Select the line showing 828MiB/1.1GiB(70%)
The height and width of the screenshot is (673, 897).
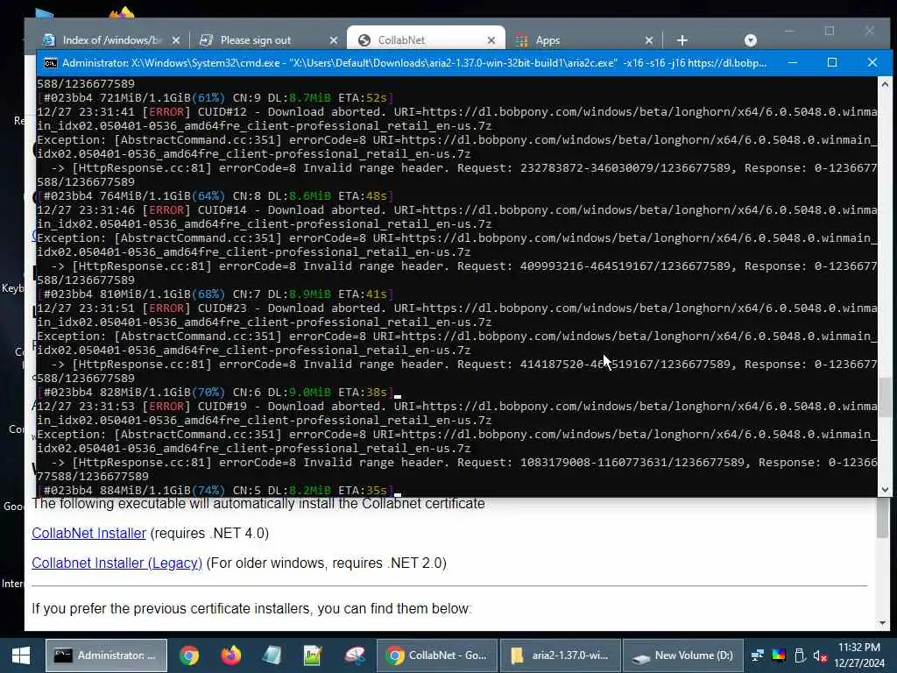pos(216,393)
